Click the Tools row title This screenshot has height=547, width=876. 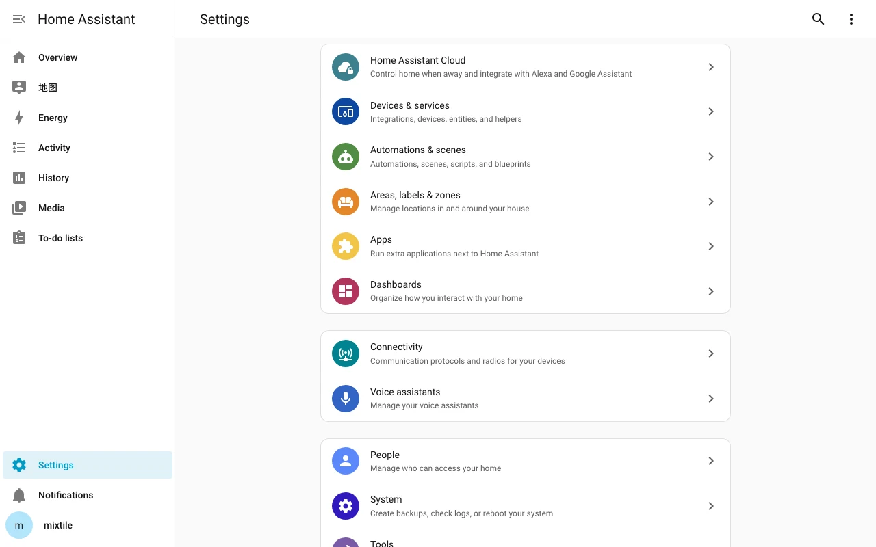point(382,544)
